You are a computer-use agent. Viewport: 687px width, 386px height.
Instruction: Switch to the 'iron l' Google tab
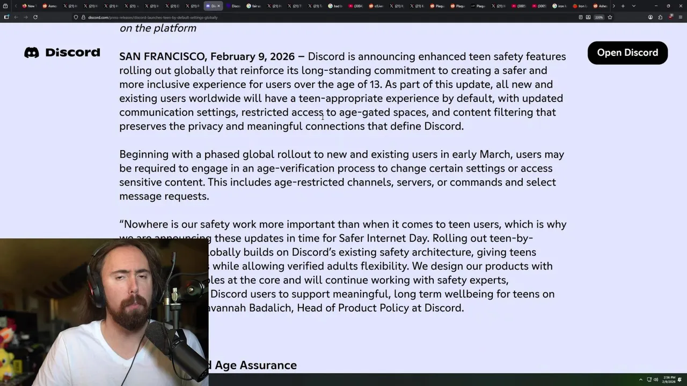pos(559,6)
